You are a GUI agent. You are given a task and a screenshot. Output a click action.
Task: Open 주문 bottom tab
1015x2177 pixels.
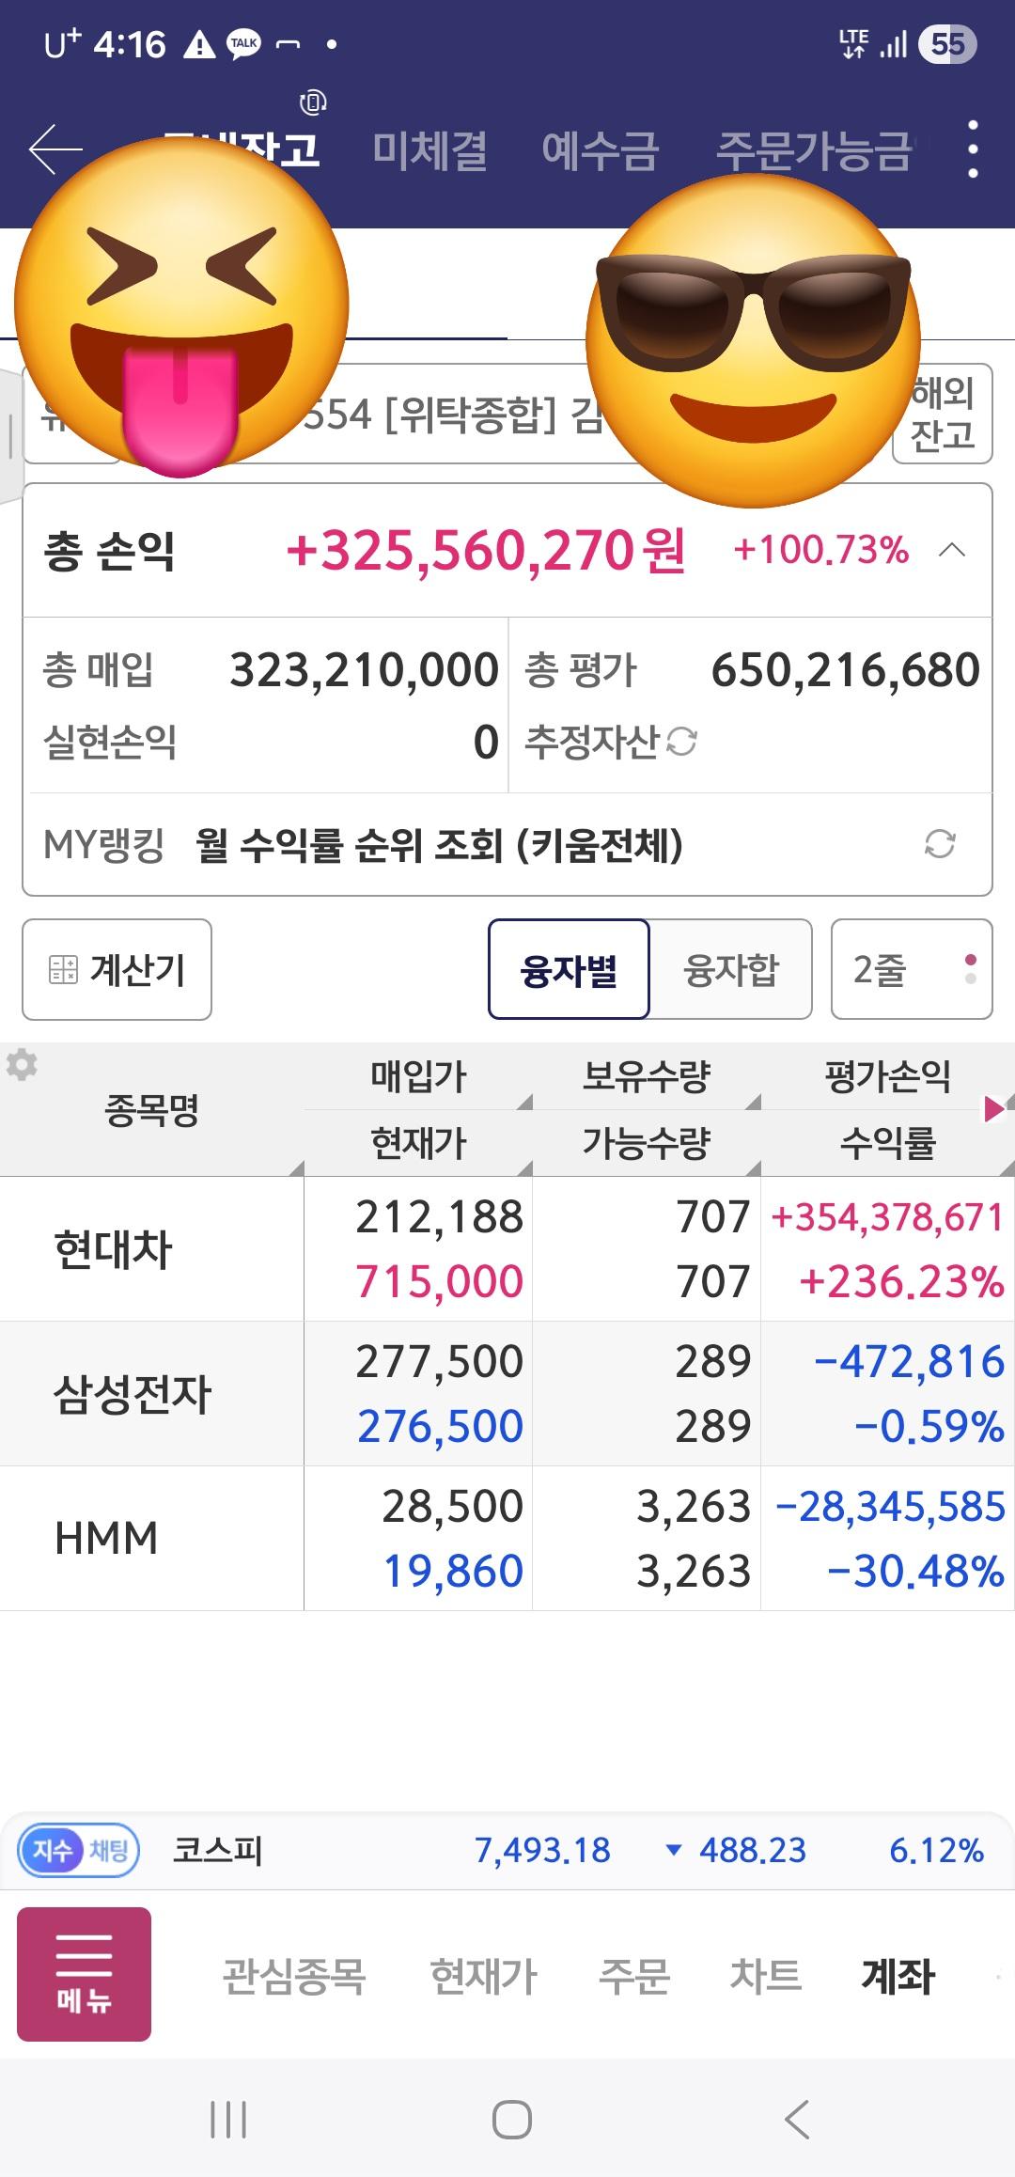[634, 1976]
